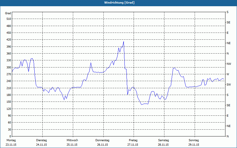Select the 'Donnerstag' day label
The image size is (237, 148).
click(x=102, y=140)
